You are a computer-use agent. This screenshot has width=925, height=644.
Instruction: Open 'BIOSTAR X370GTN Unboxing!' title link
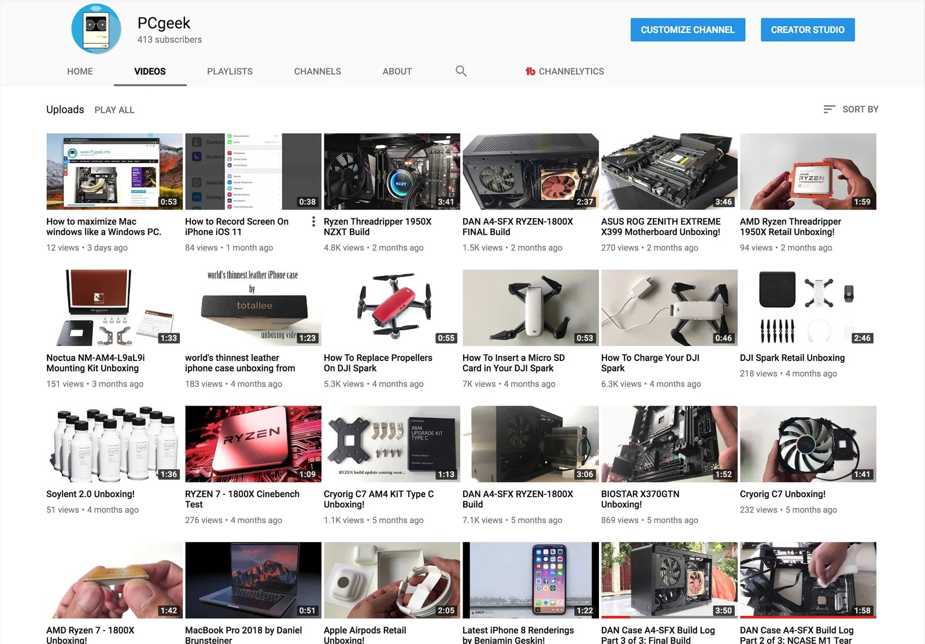[x=641, y=499]
